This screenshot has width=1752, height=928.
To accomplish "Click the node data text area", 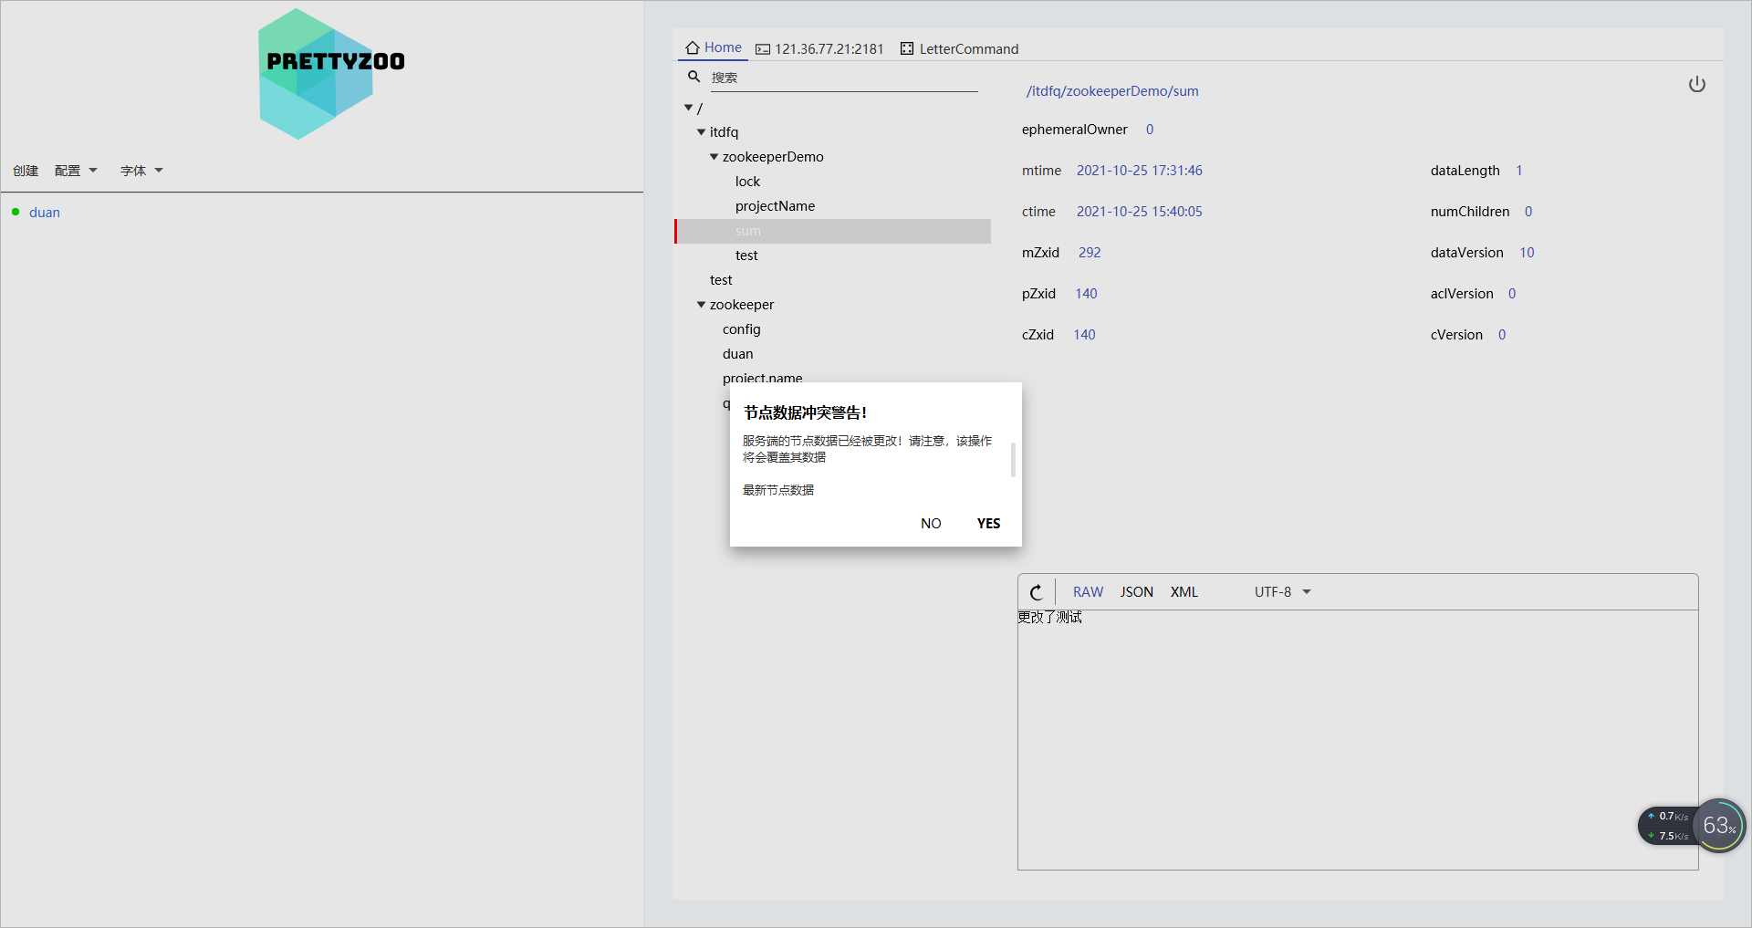I will 1358,739.
